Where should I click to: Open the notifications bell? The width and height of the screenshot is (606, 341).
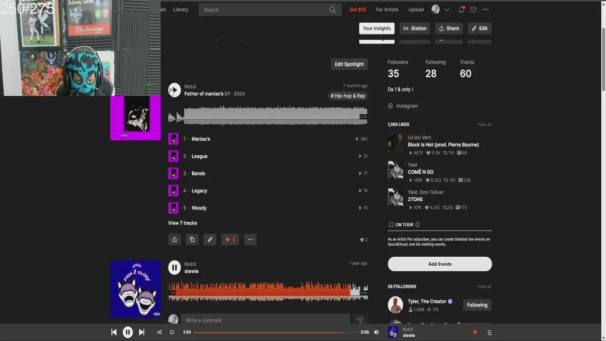pyautogui.click(x=461, y=9)
